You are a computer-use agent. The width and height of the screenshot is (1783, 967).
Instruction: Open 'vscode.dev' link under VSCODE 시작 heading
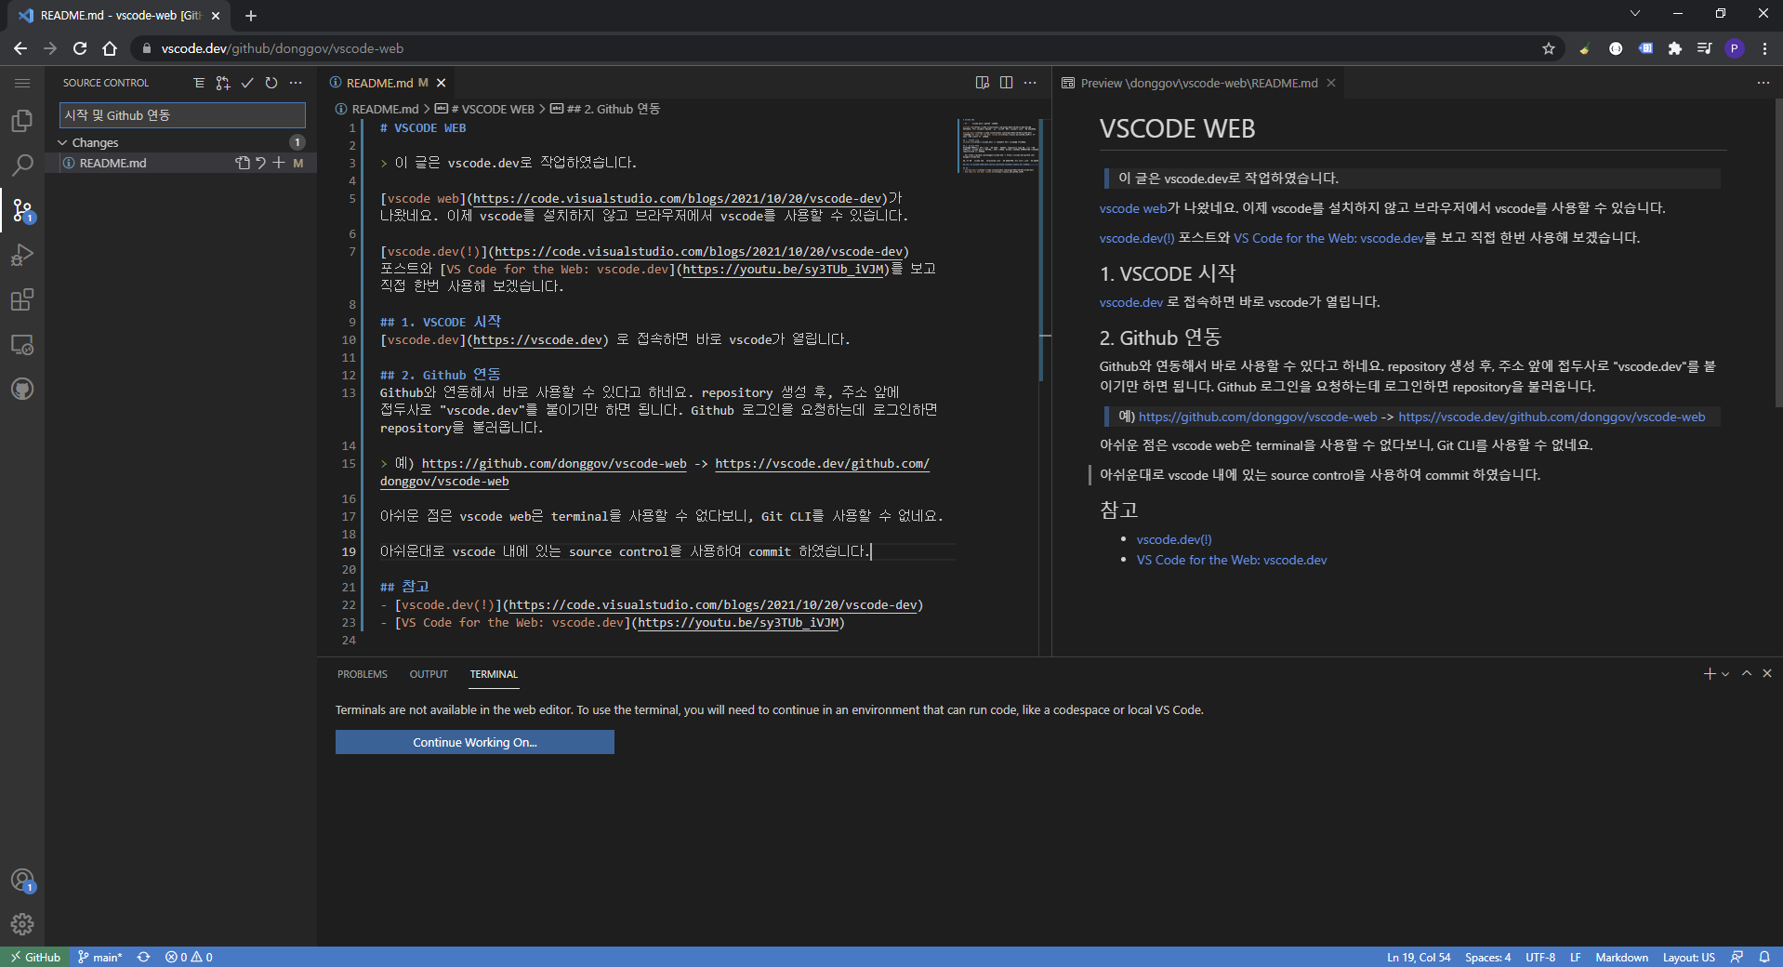[1130, 302]
